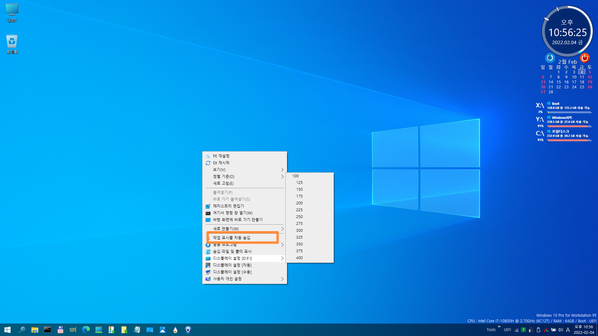
Task: Open the checklist with green arrow taskbar icon
Action: click(x=111, y=330)
